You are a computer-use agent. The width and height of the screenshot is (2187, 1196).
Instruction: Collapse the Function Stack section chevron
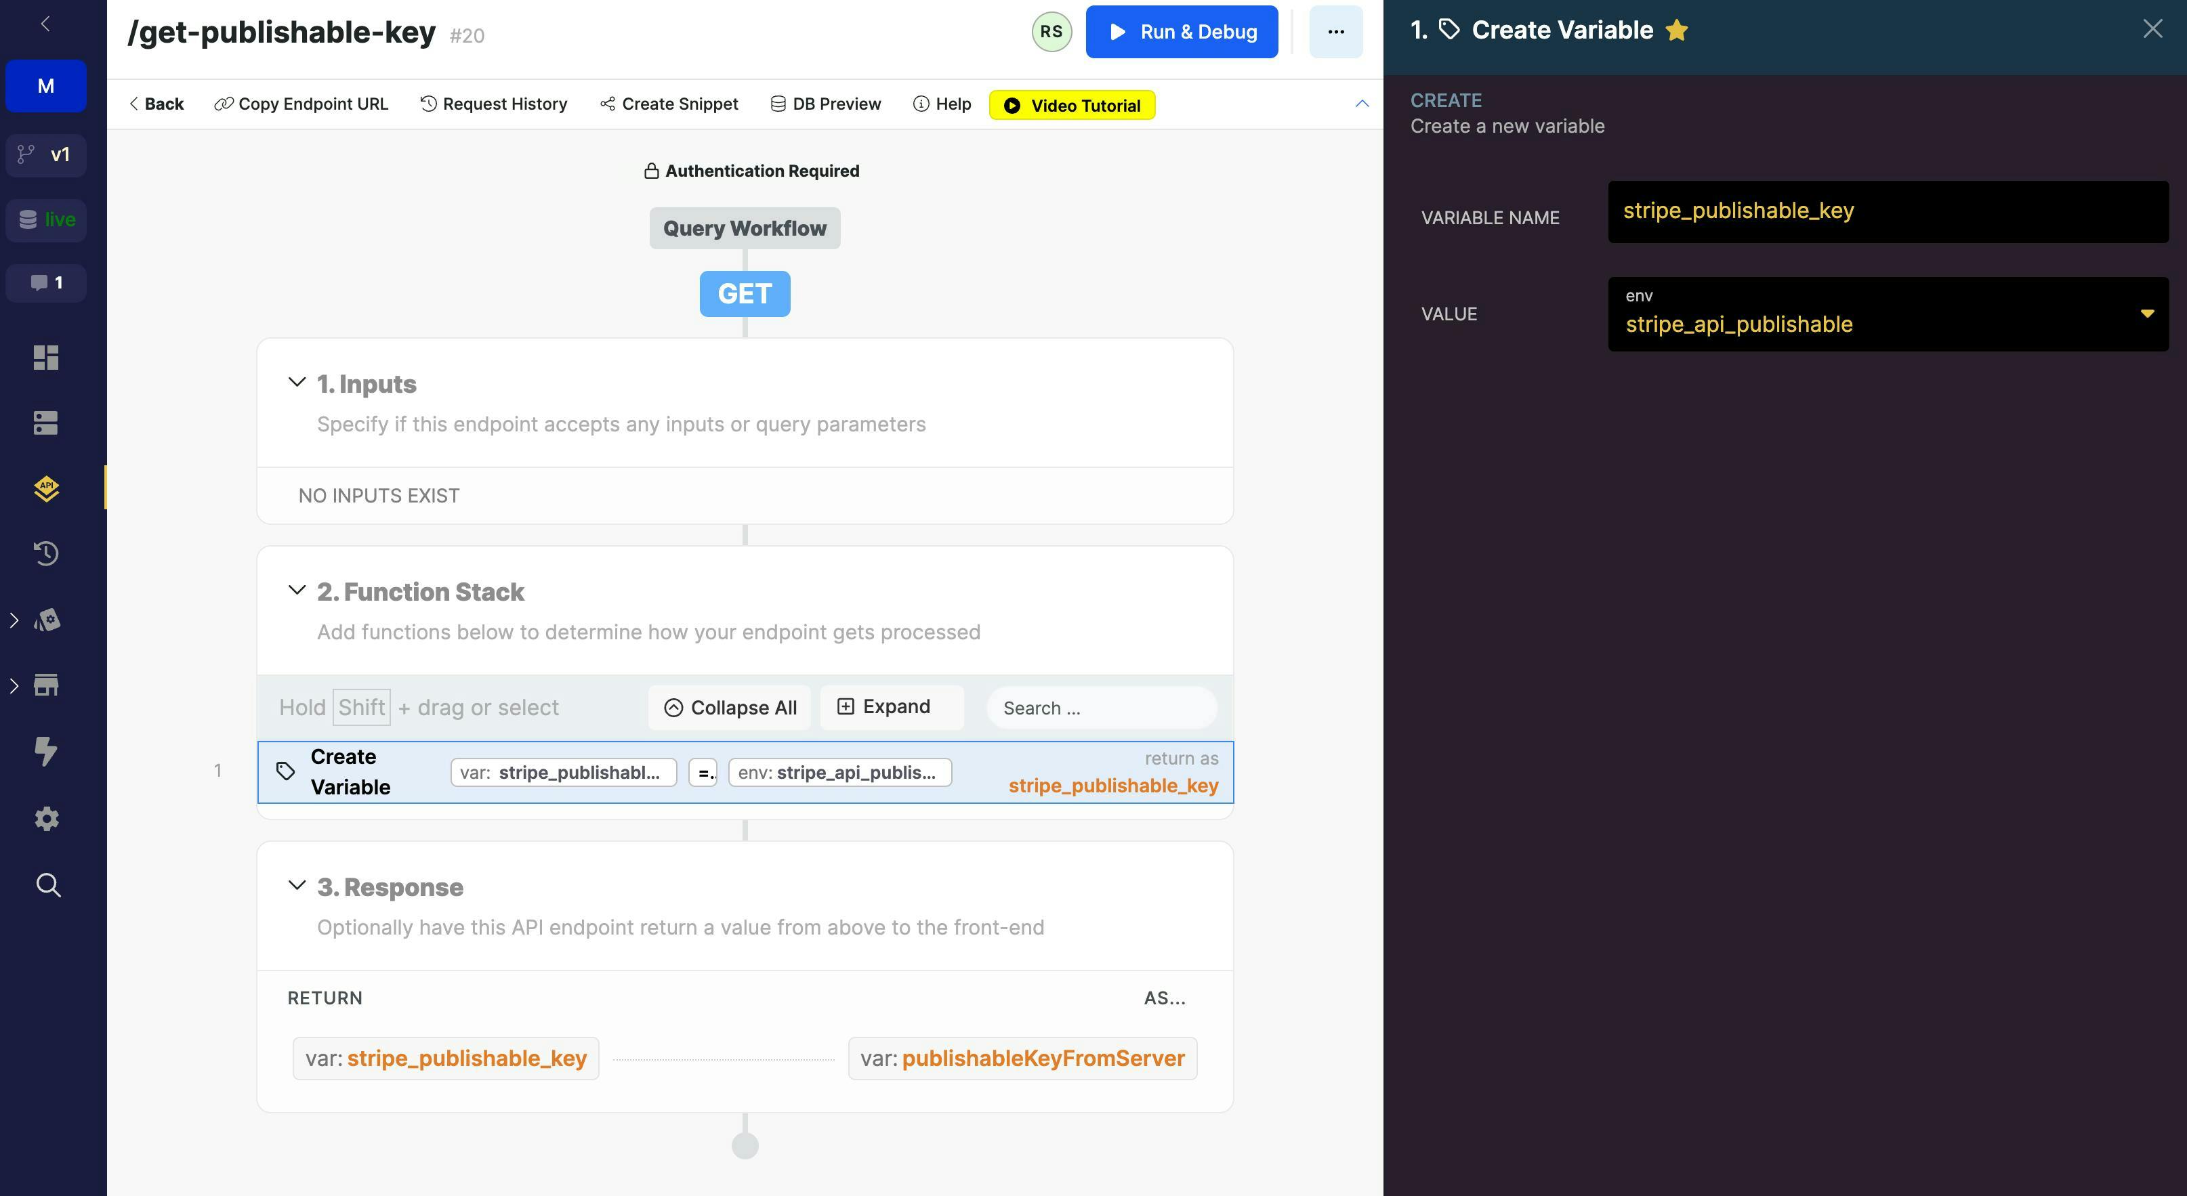(x=296, y=591)
